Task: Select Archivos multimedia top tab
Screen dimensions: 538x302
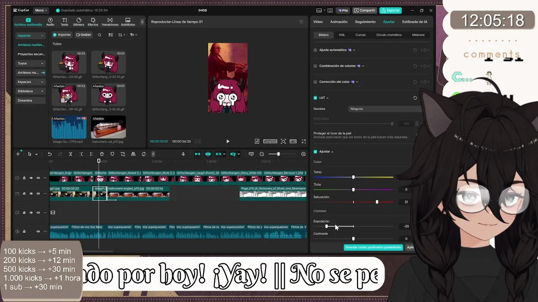Action: 28,22
